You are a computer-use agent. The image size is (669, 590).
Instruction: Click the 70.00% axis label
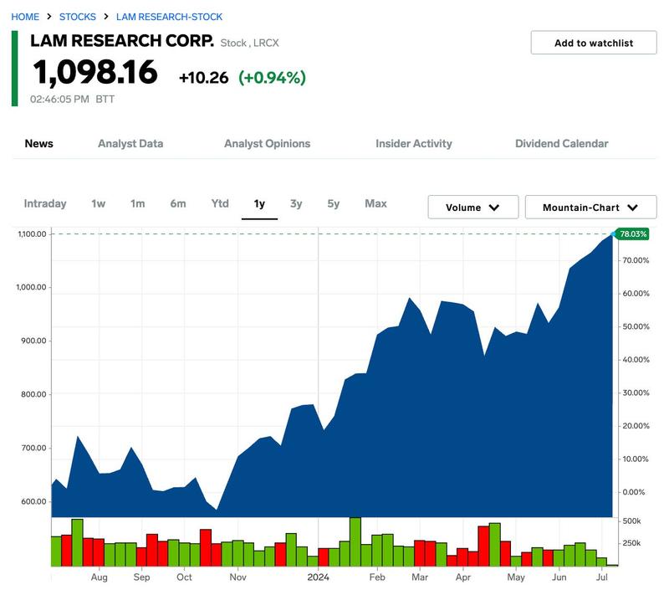click(x=636, y=260)
